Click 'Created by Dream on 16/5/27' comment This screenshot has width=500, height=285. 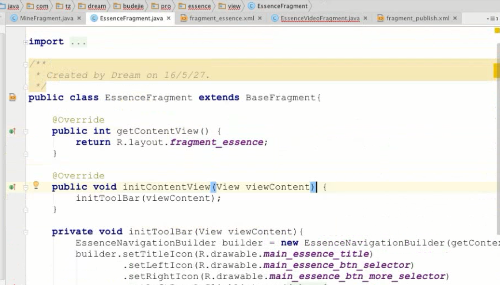pyautogui.click(x=128, y=75)
